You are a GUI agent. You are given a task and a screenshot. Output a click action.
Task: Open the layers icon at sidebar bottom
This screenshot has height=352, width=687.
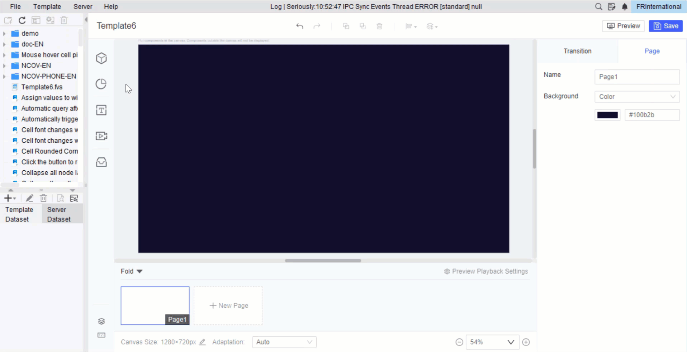[x=101, y=321]
